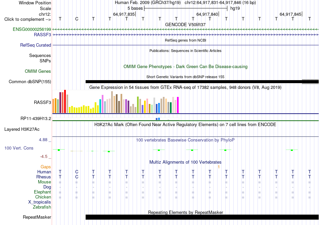Click the position marker 64,917,835
This screenshot has height=225, width=319.
point(124,14)
